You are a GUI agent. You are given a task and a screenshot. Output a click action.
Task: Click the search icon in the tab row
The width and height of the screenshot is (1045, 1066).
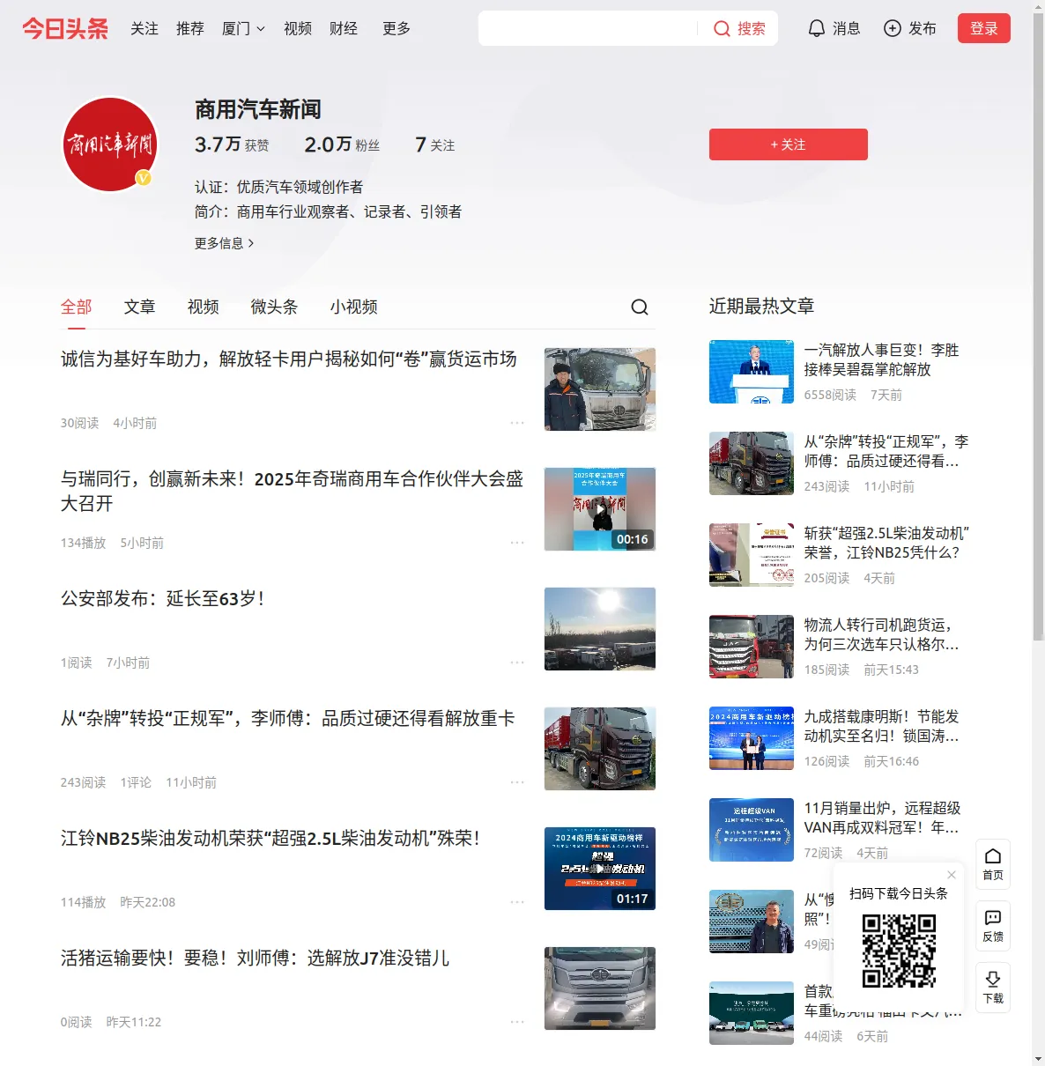tap(640, 307)
